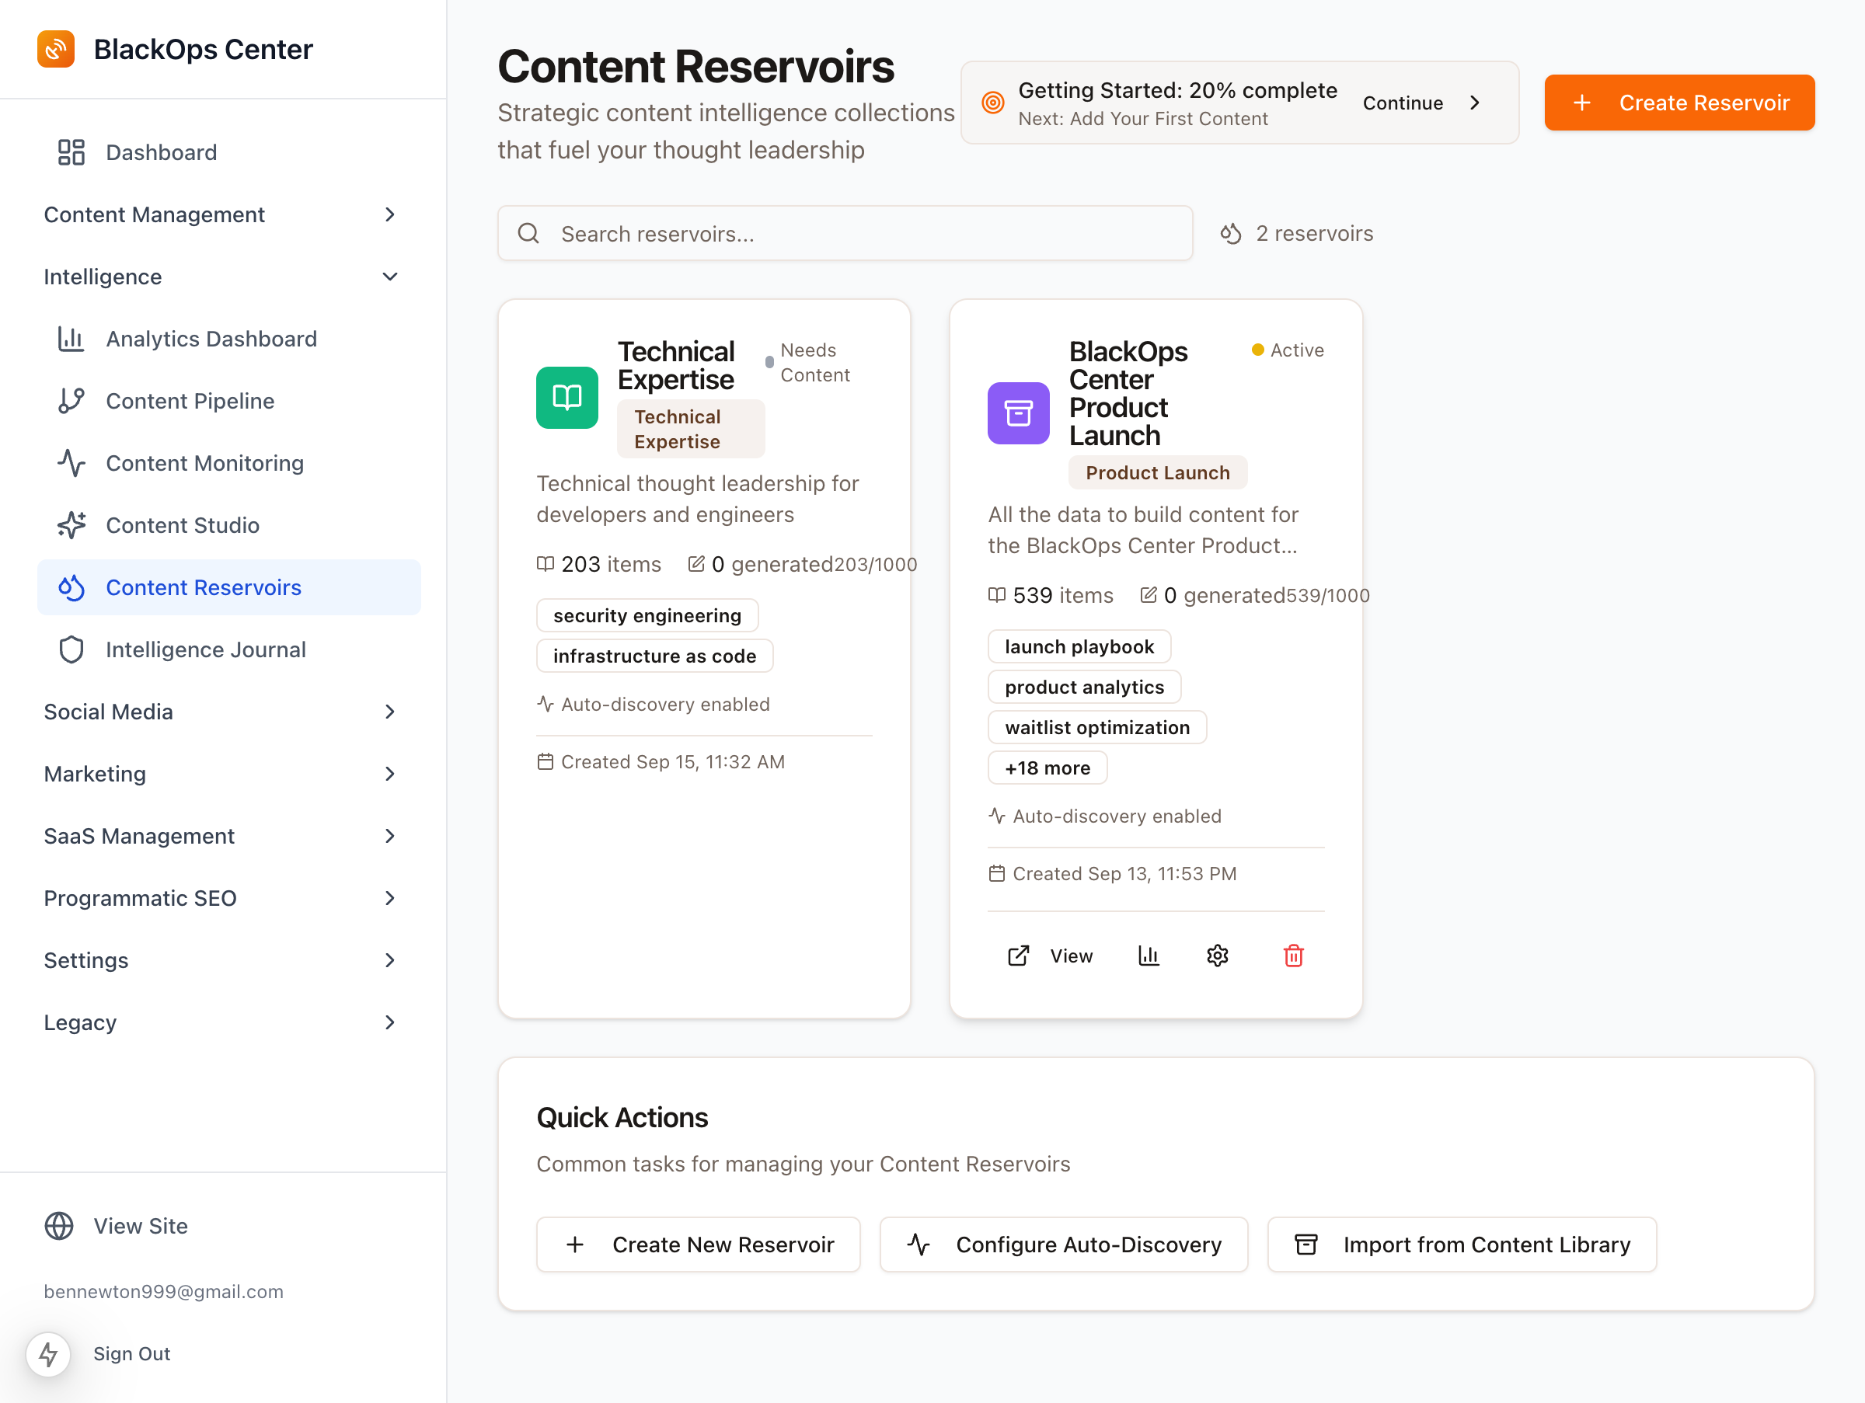
Task: Expand the Social Media section
Action: tap(219, 712)
